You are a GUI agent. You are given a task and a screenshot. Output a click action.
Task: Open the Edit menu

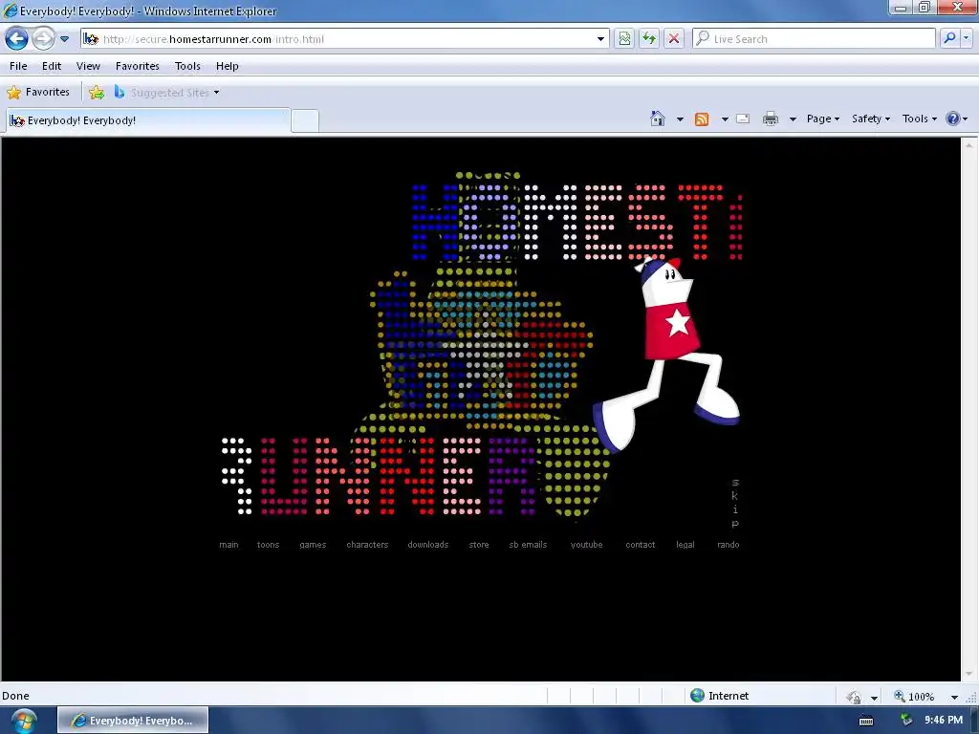pyautogui.click(x=52, y=66)
